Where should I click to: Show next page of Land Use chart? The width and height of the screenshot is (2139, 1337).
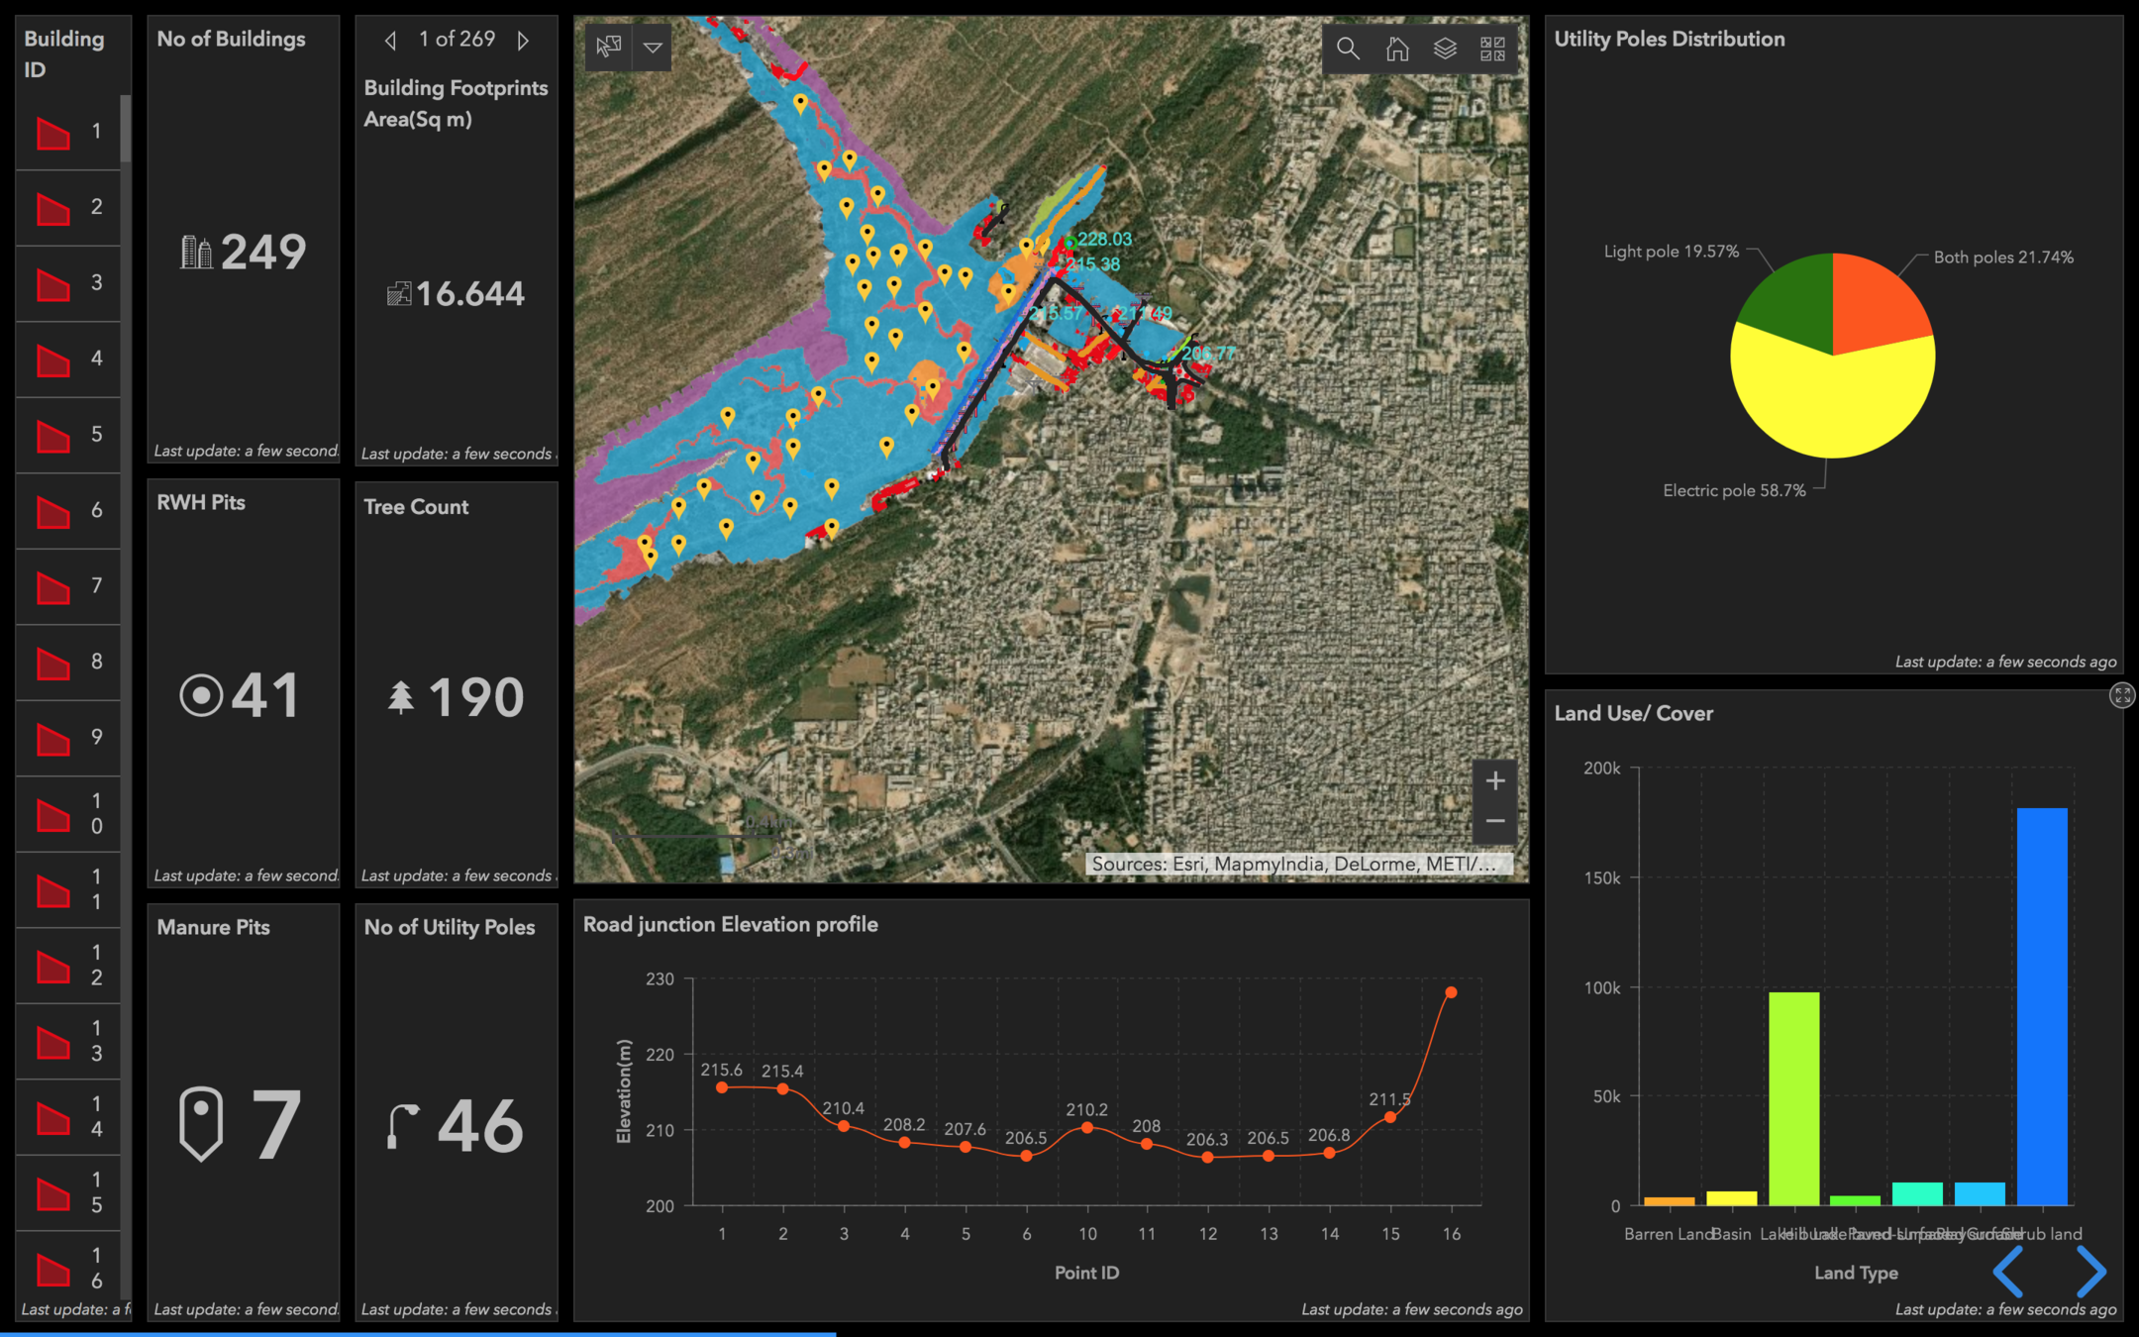click(x=2090, y=1272)
